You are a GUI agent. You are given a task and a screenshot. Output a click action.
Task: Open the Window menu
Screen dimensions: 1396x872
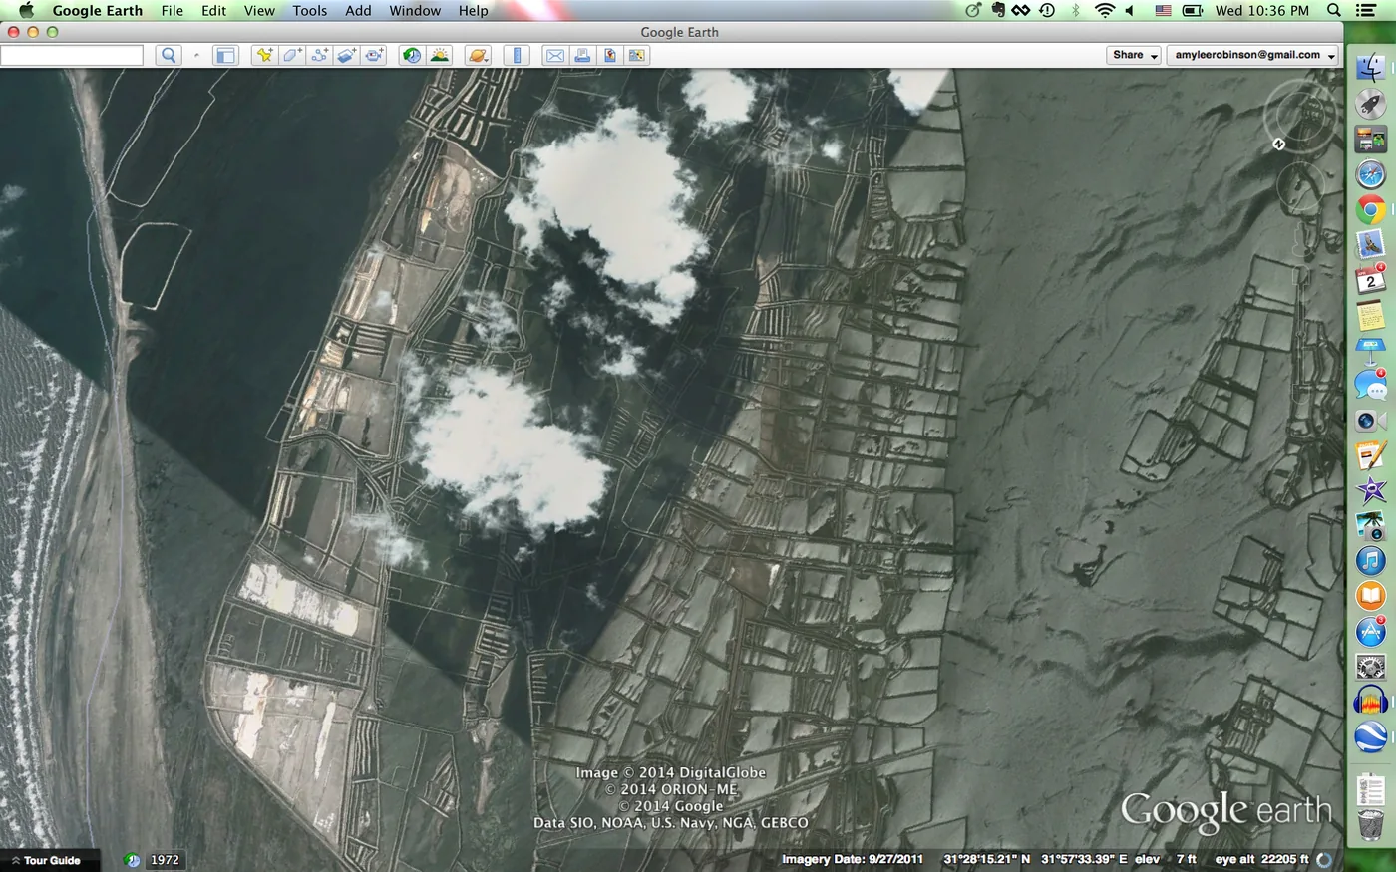pos(415,11)
